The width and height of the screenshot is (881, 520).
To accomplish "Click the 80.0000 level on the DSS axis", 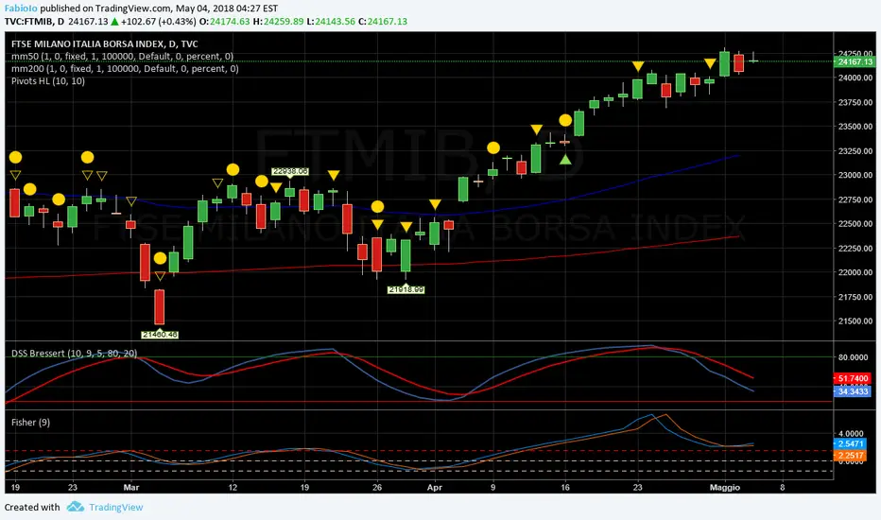I will pyautogui.click(x=853, y=357).
